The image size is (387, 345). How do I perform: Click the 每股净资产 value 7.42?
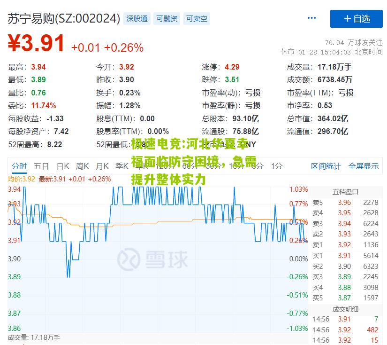[x=61, y=131]
